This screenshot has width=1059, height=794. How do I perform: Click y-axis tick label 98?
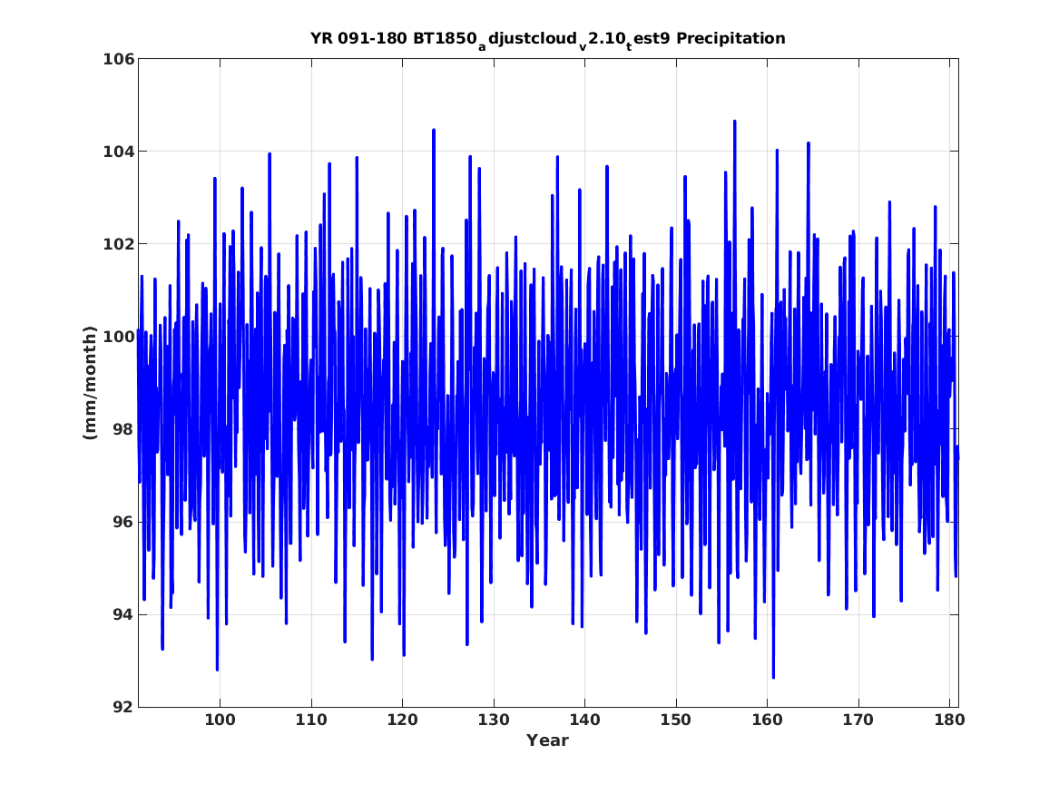click(123, 429)
